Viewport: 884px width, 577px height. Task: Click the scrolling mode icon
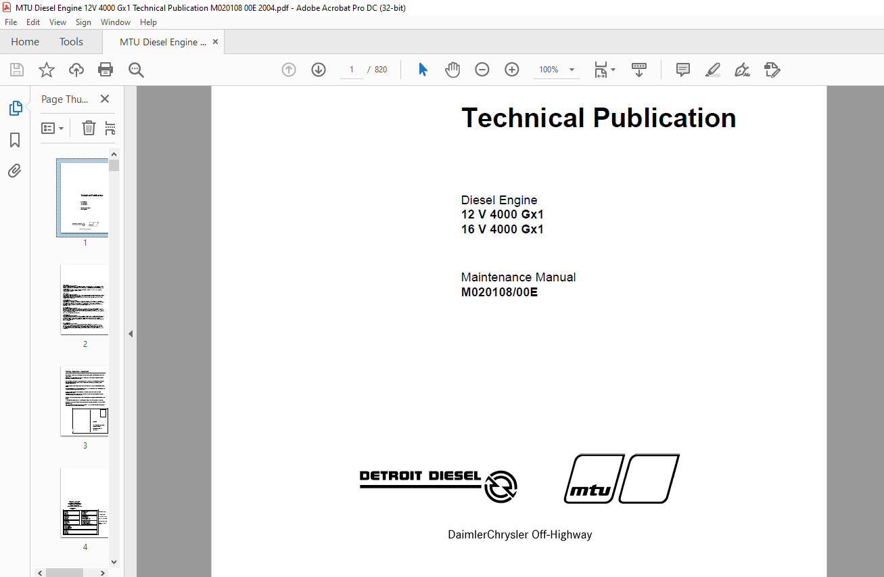click(639, 70)
